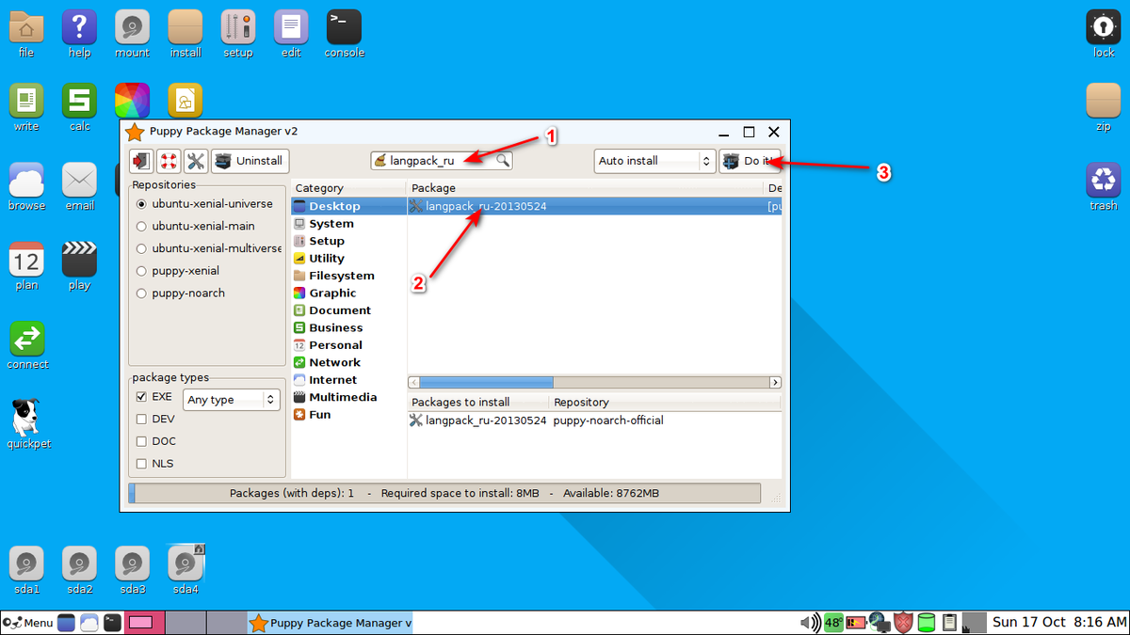Click the package progress bar at window bottom

coord(444,493)
